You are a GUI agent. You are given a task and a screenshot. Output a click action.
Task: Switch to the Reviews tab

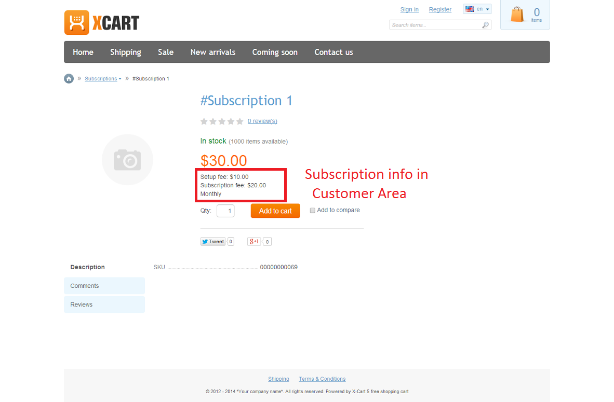coord(104,304)
